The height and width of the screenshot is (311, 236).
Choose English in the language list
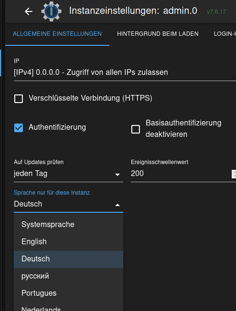tap(69, 242)
